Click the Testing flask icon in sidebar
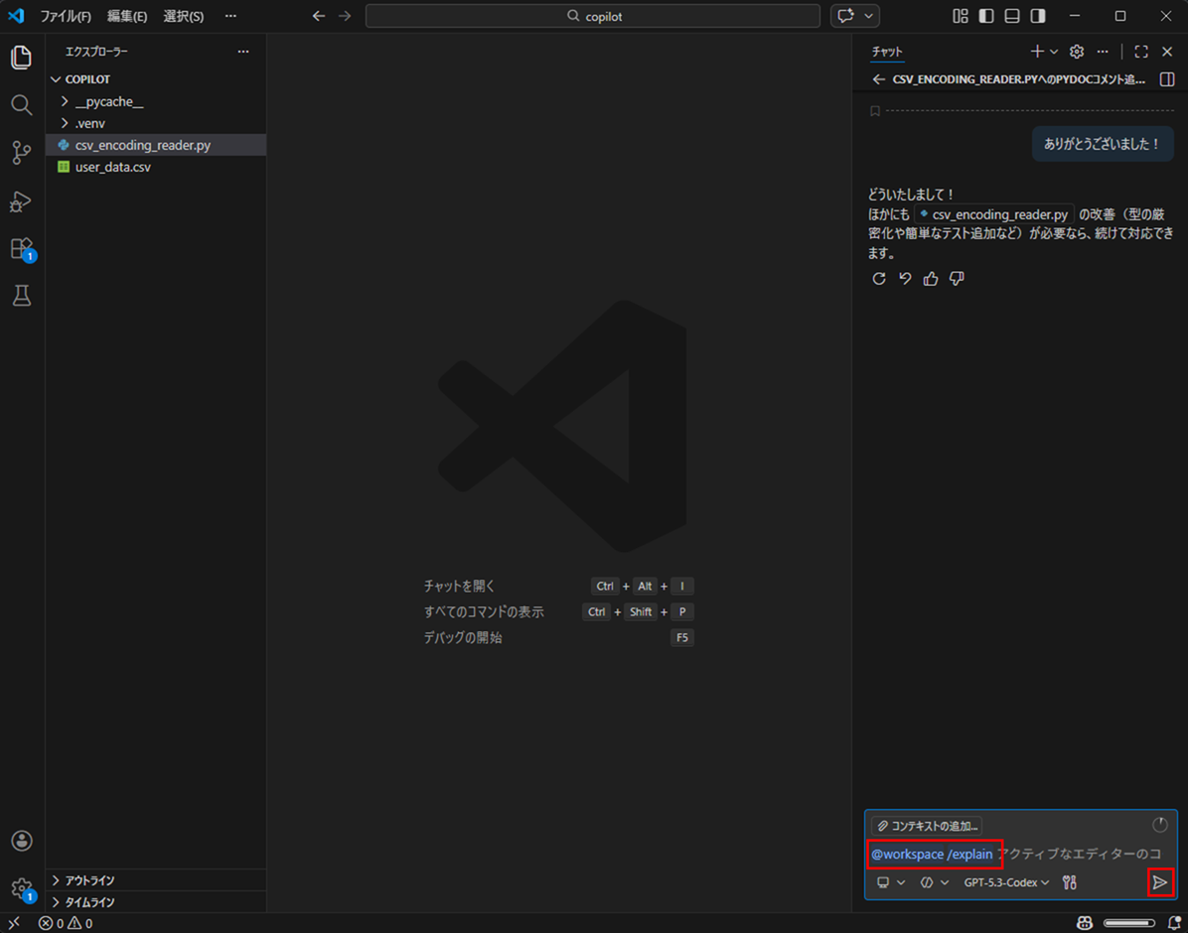Screen dimensions: 1188x933 [21, 295]
